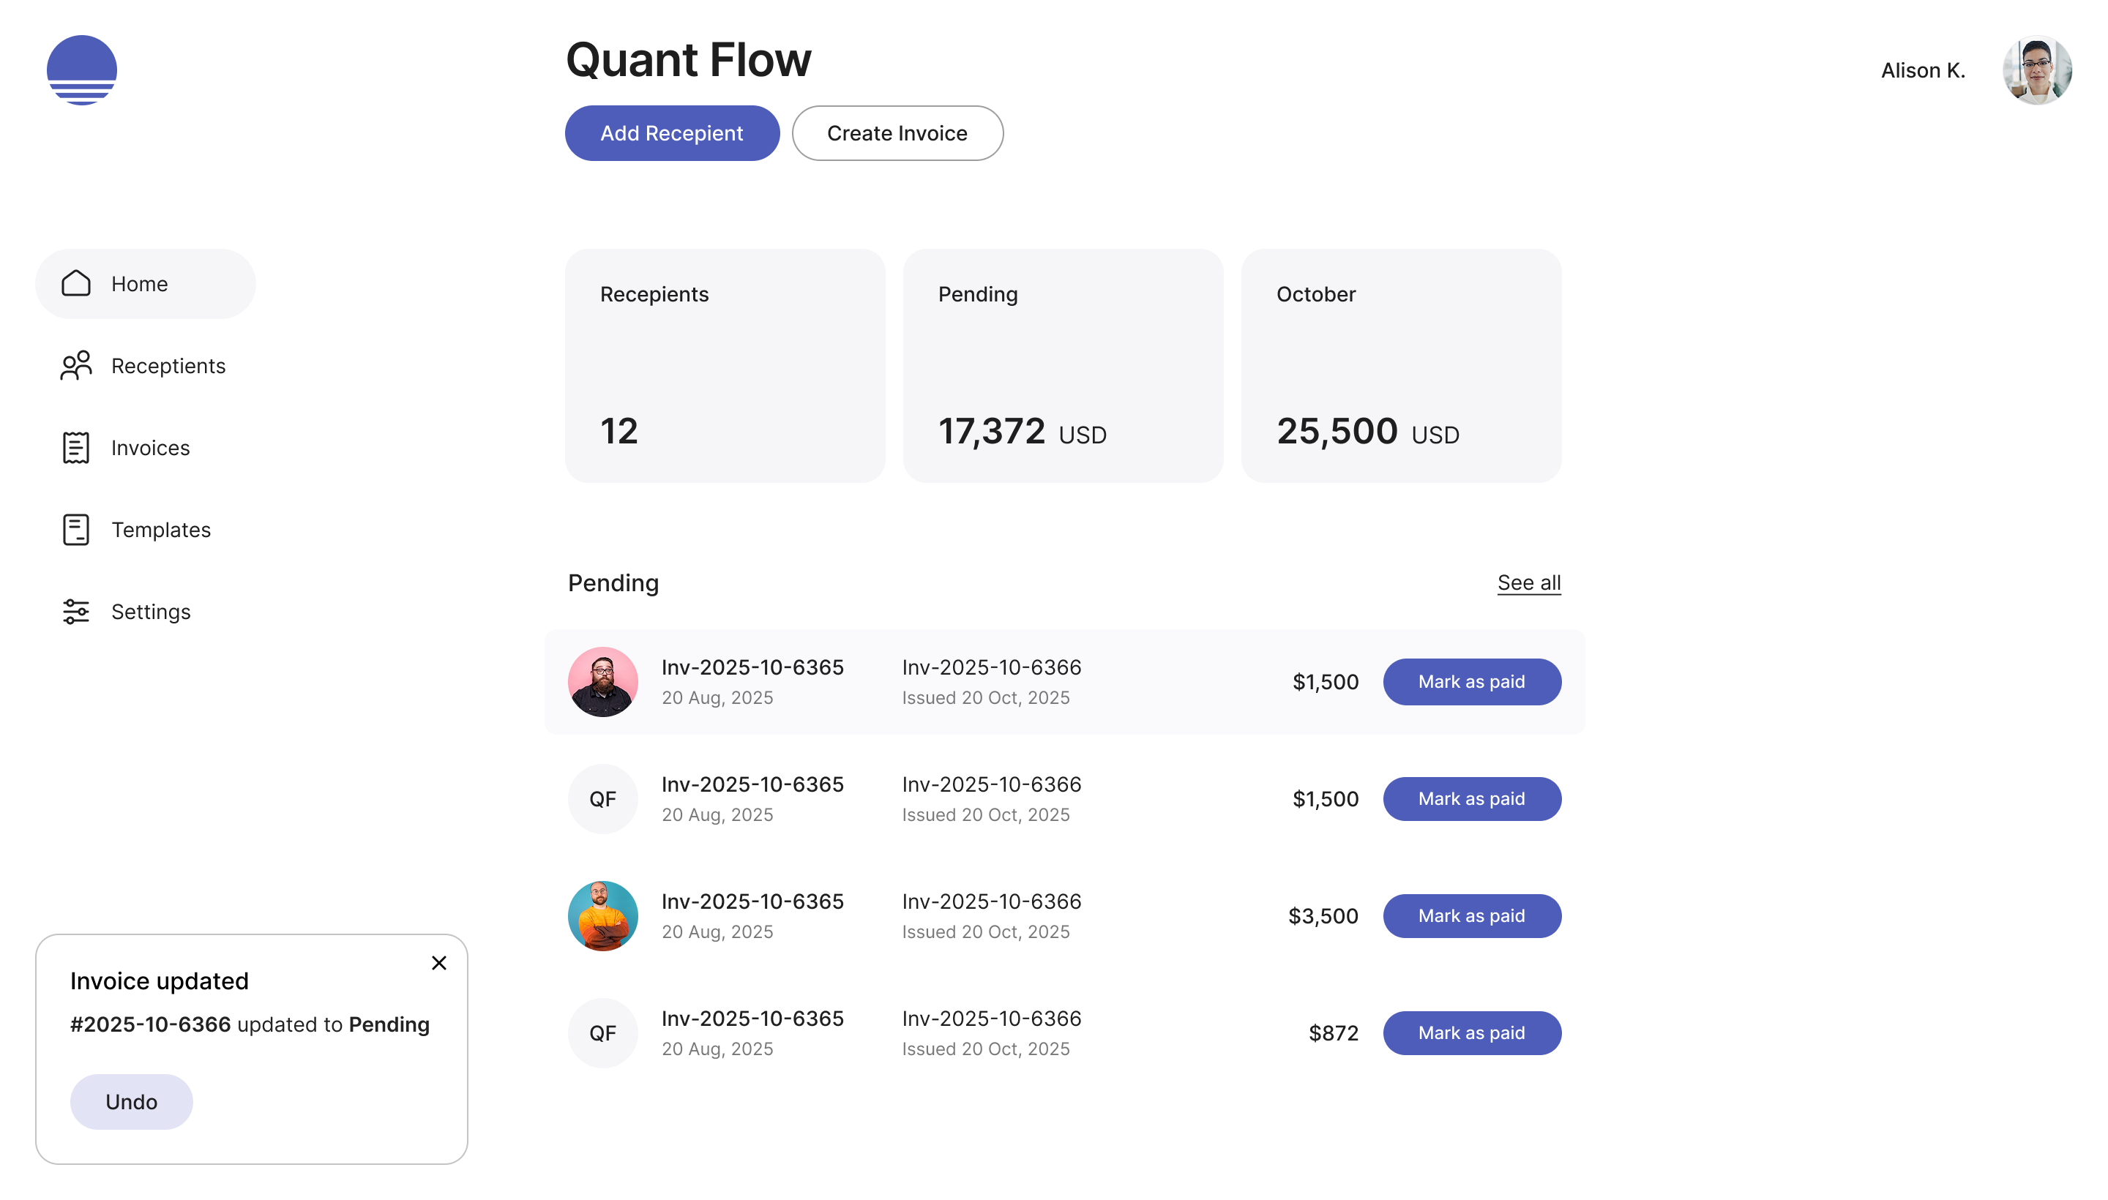The height and width of the screenshot is (1200, 2108).
Task: Click the bearded recipient's avatar photo
Action: click(x=602, y=682)
